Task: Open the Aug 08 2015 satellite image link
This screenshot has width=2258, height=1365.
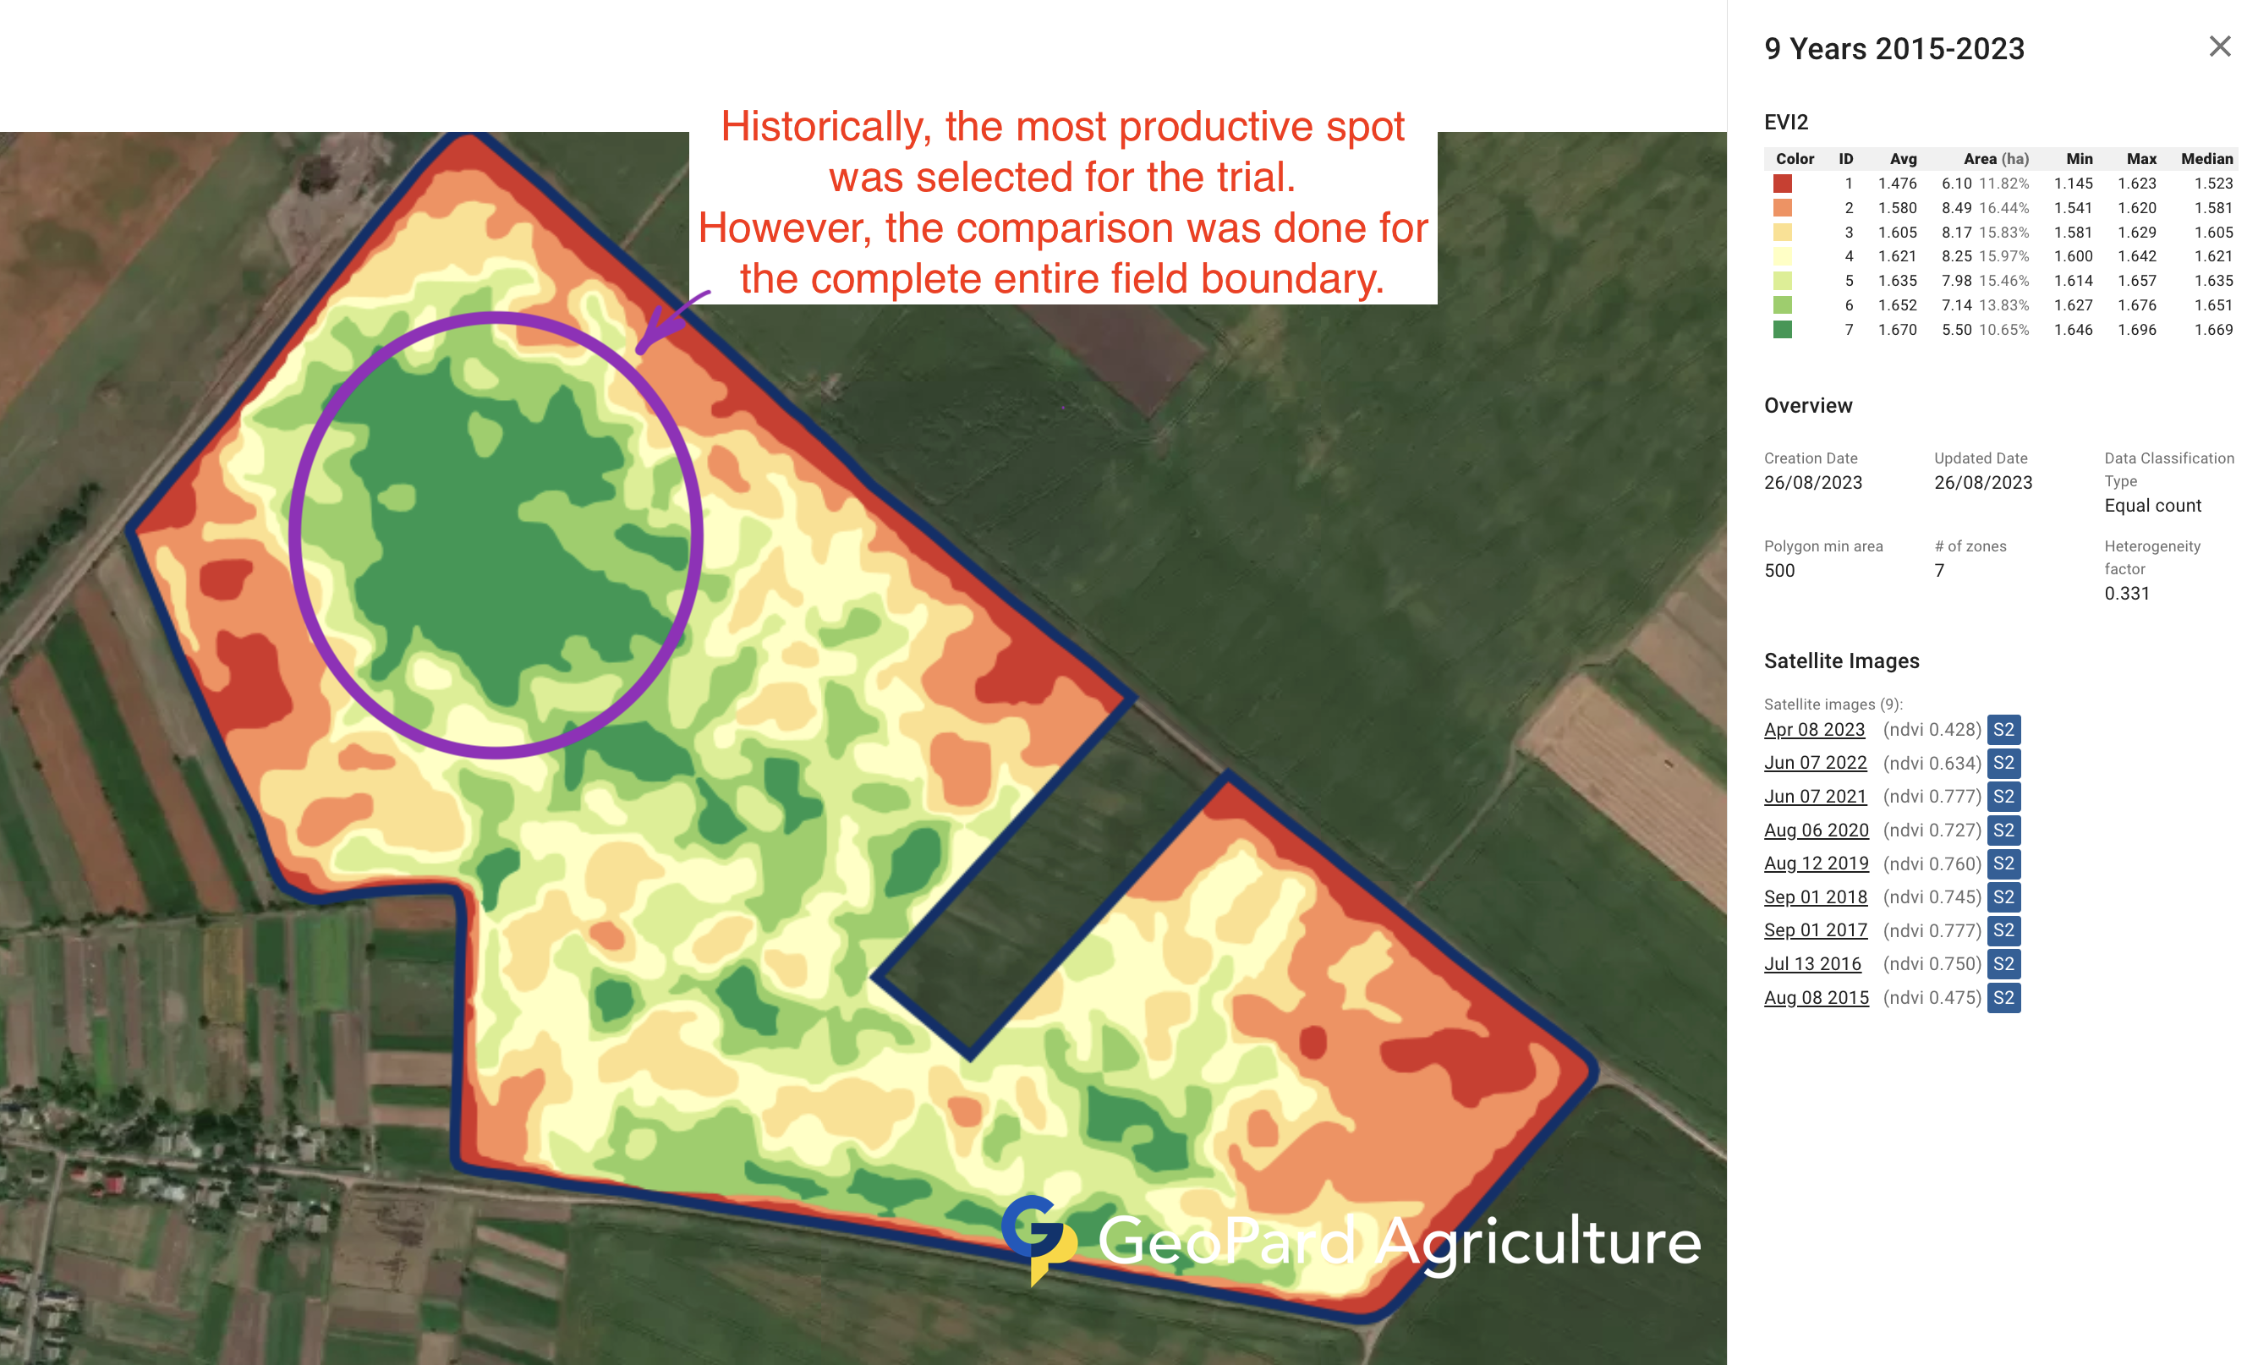Action: tap(1816, 997)
